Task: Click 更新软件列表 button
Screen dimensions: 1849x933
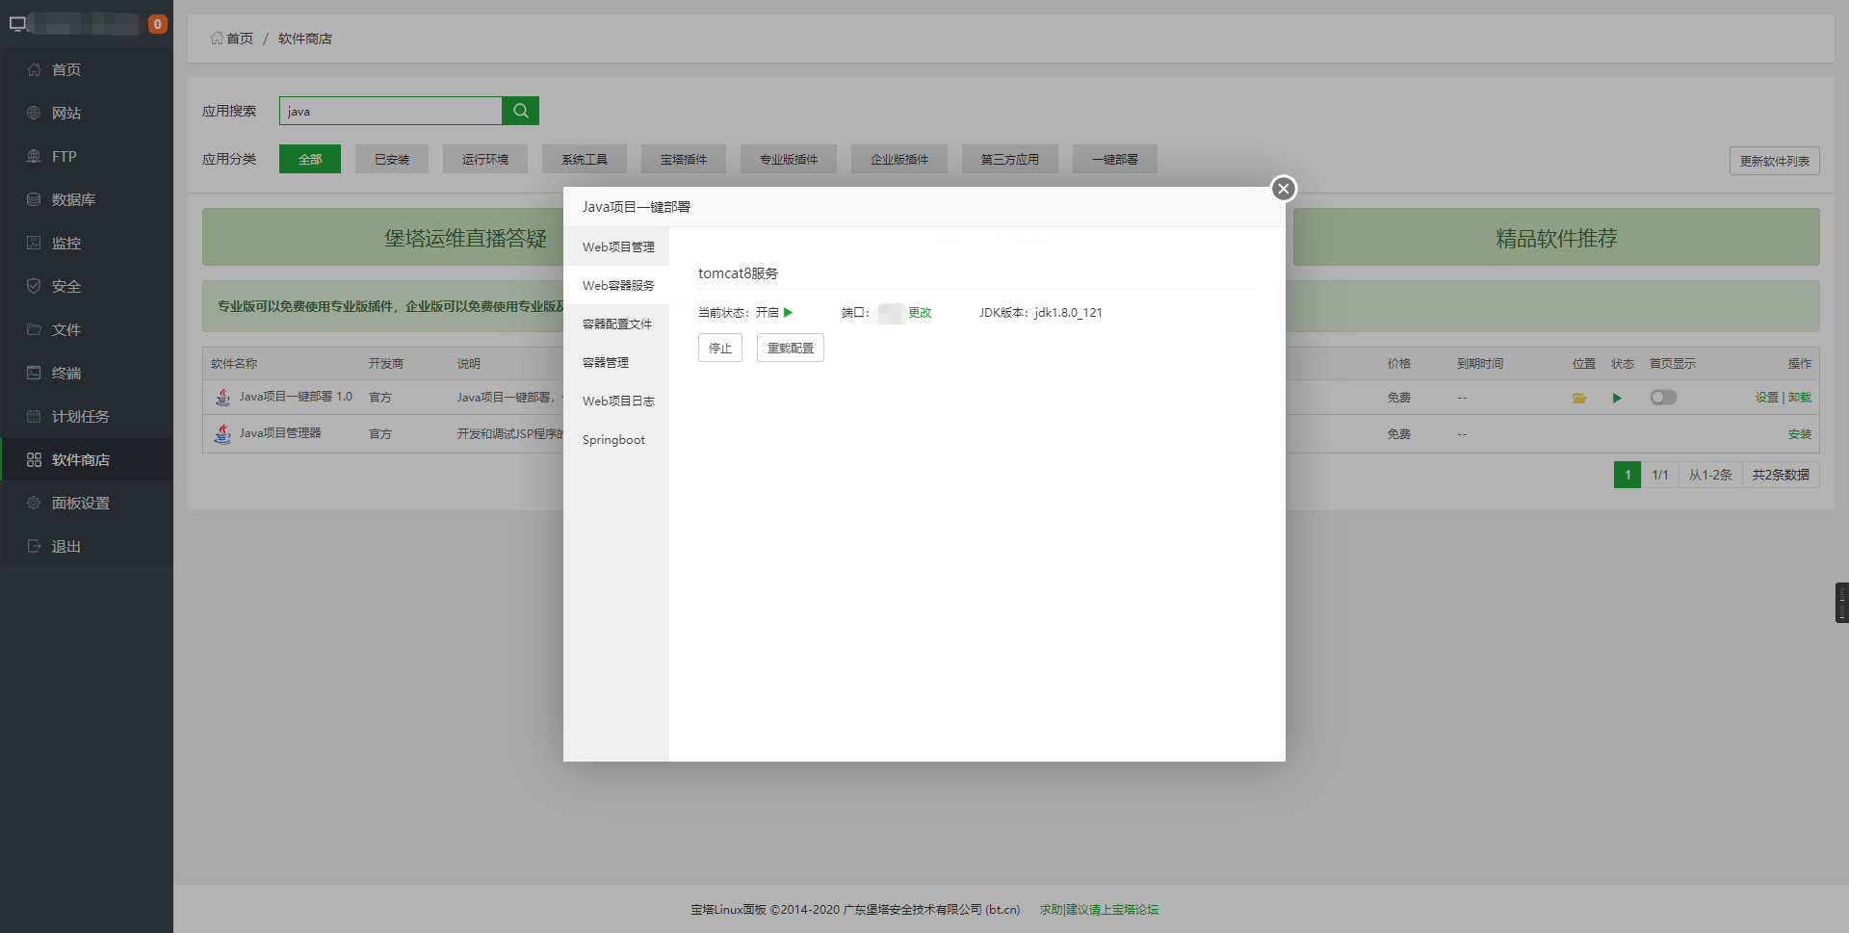Action: coord(1775,161)
